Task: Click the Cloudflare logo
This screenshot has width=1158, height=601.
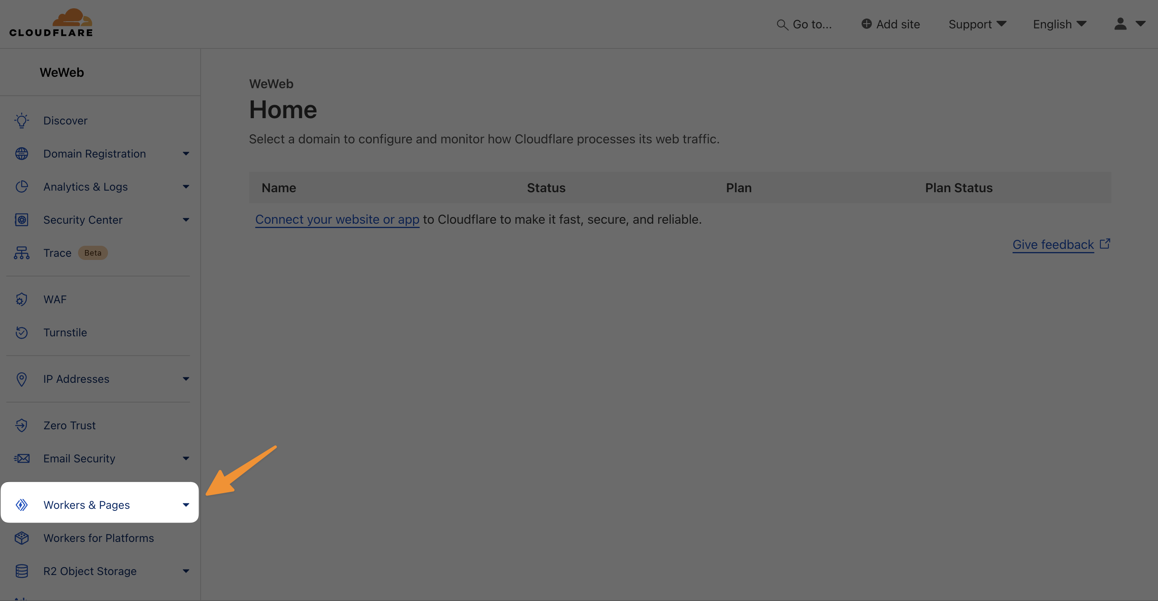Action: click(51, 22)
